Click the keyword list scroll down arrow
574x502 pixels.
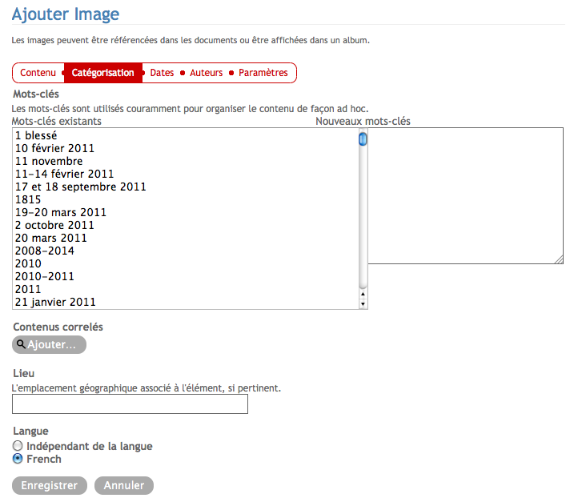pos(363,304)
